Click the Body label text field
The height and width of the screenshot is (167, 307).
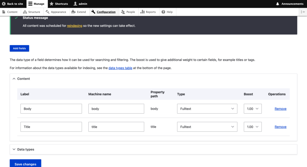click(x=51, y=109)
